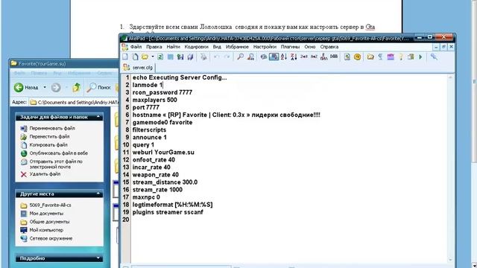Sort lines ascending with A-Z arrow icon

tap(283, 57)
